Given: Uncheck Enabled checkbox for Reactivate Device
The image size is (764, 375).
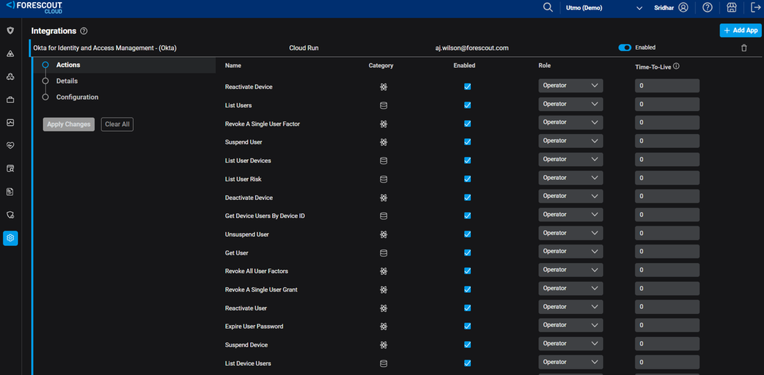Looking at the screenshot, I should pos(467,87).
